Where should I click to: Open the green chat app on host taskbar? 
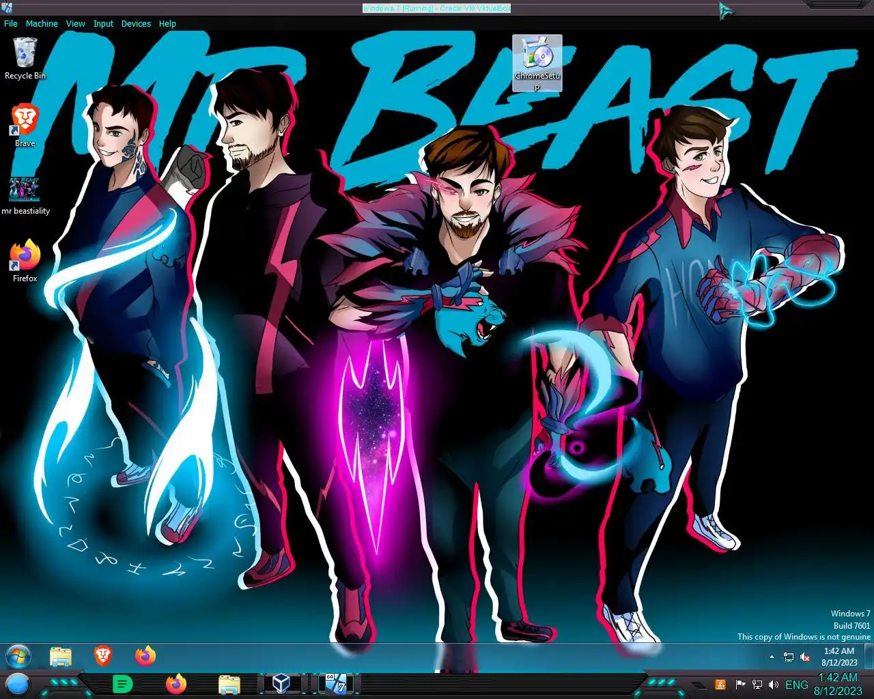coord(122,683)
